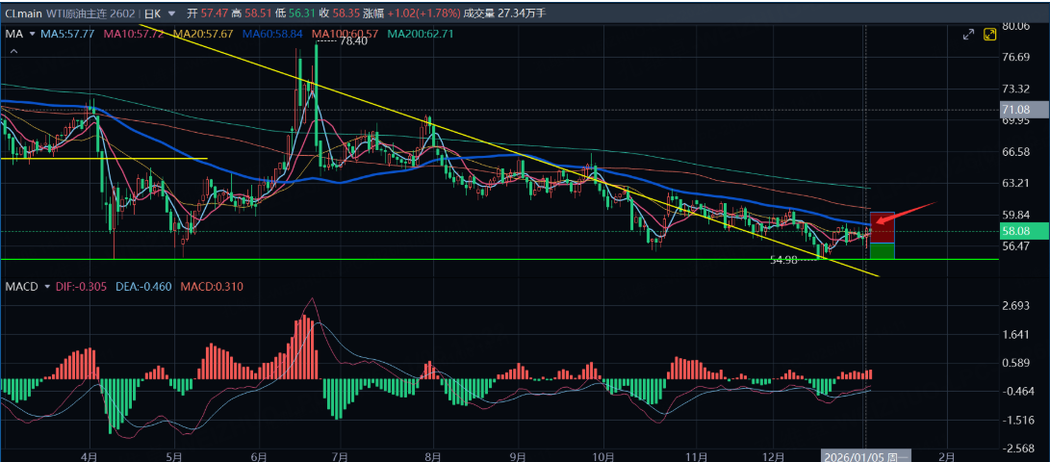Toggle the MA200 line legend
1050x462 pixels.
click(420, 34)
